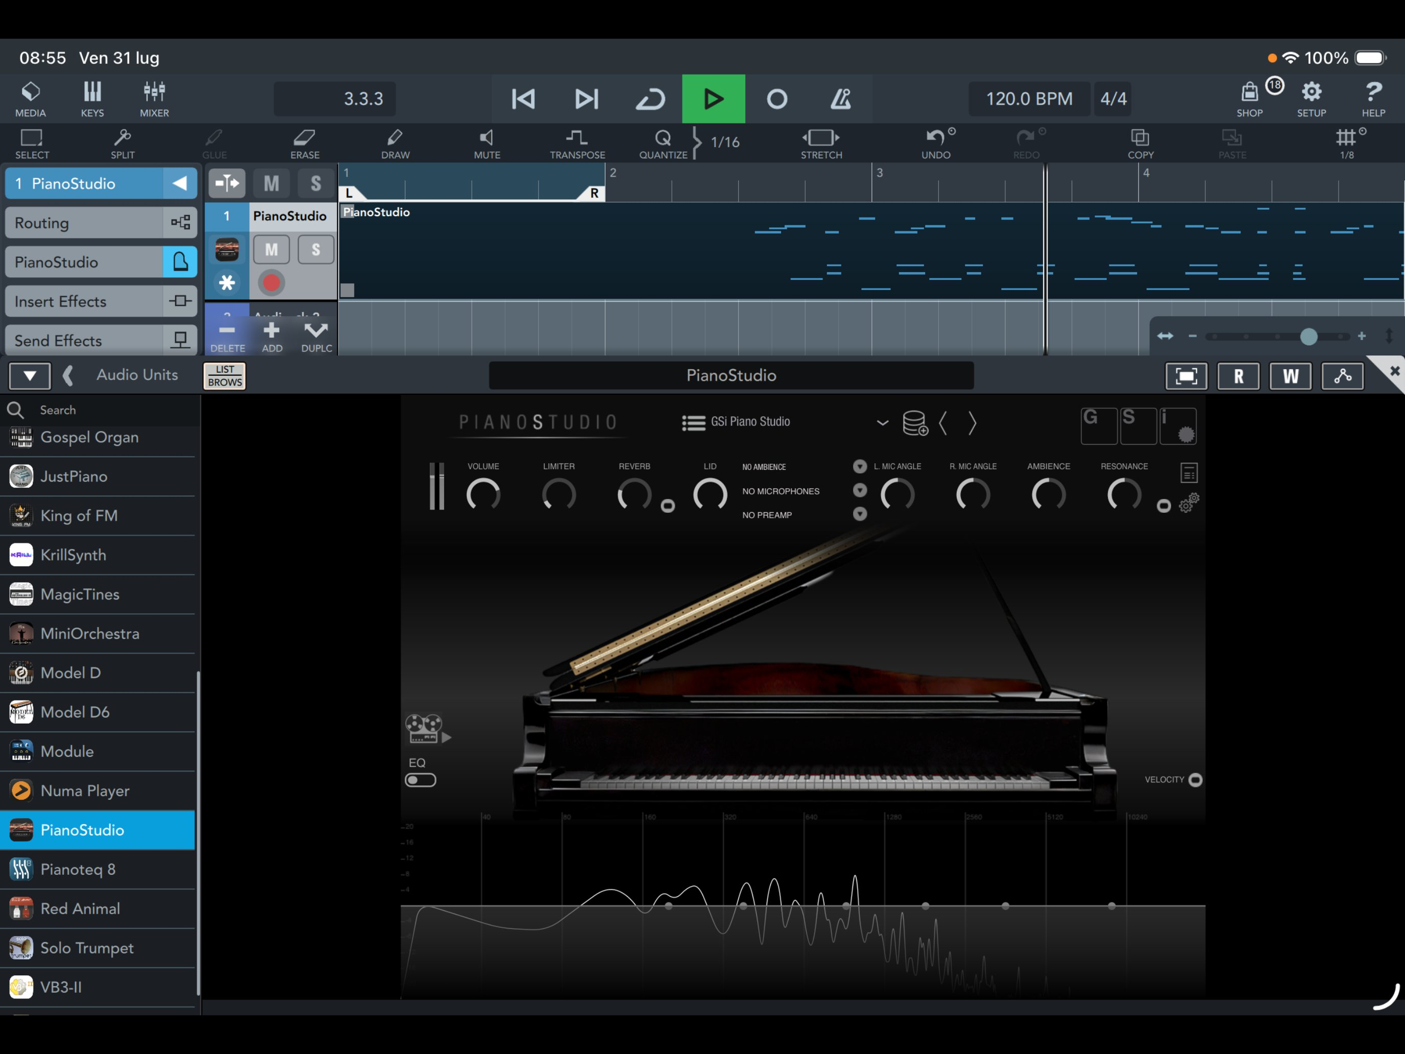Open the TRANSPOSE function
The width and height of the screenshot is (1405, 1054).
[x=577, y=143]
